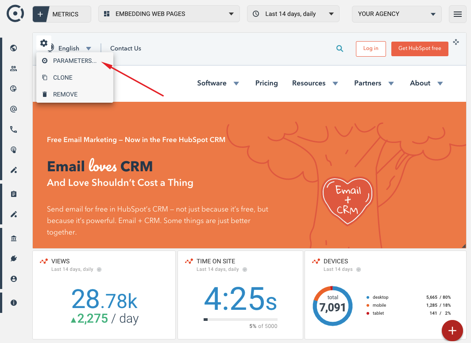The width and height of the screenshot is (471, 343).
Task: Open the English language dropdown
Action: pyautogui.click(x=74, y=48)
